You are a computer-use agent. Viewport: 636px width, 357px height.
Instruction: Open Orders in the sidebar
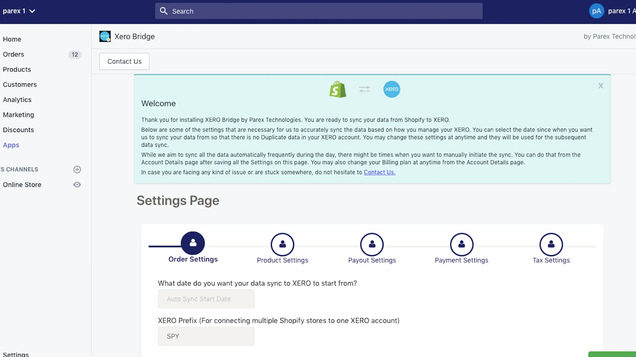point(14,54)
